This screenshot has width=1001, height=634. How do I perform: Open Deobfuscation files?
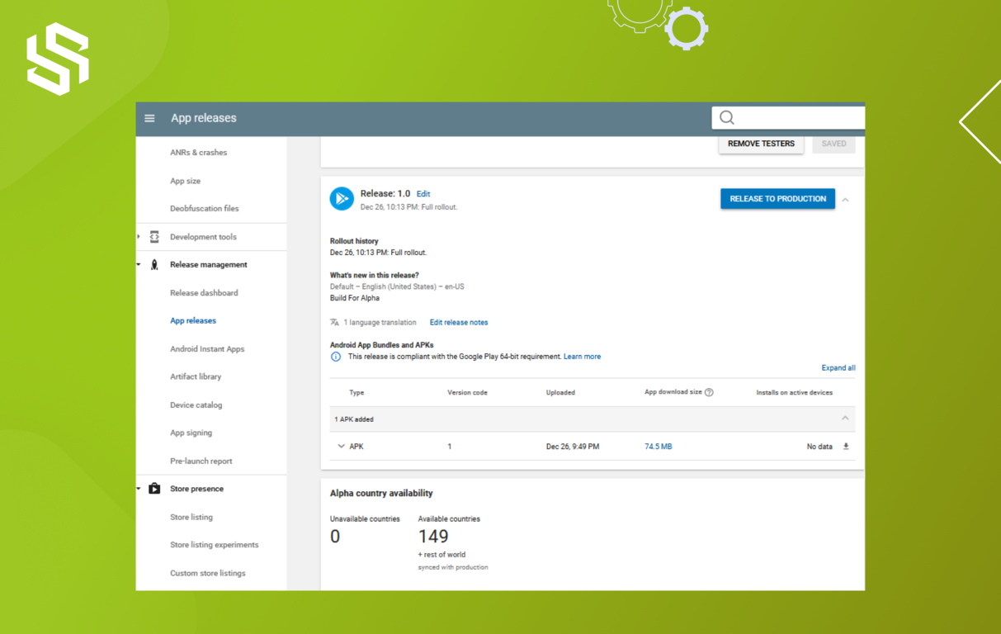[x=204, y=209]
